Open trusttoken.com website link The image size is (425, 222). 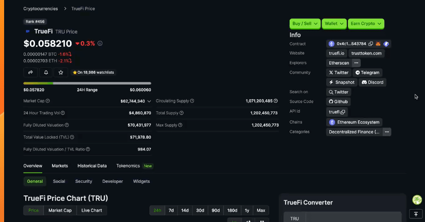[x=366, y=53]
